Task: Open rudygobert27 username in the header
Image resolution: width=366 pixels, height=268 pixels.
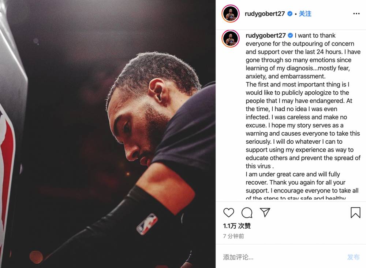Action: click(x=265, y=14)
